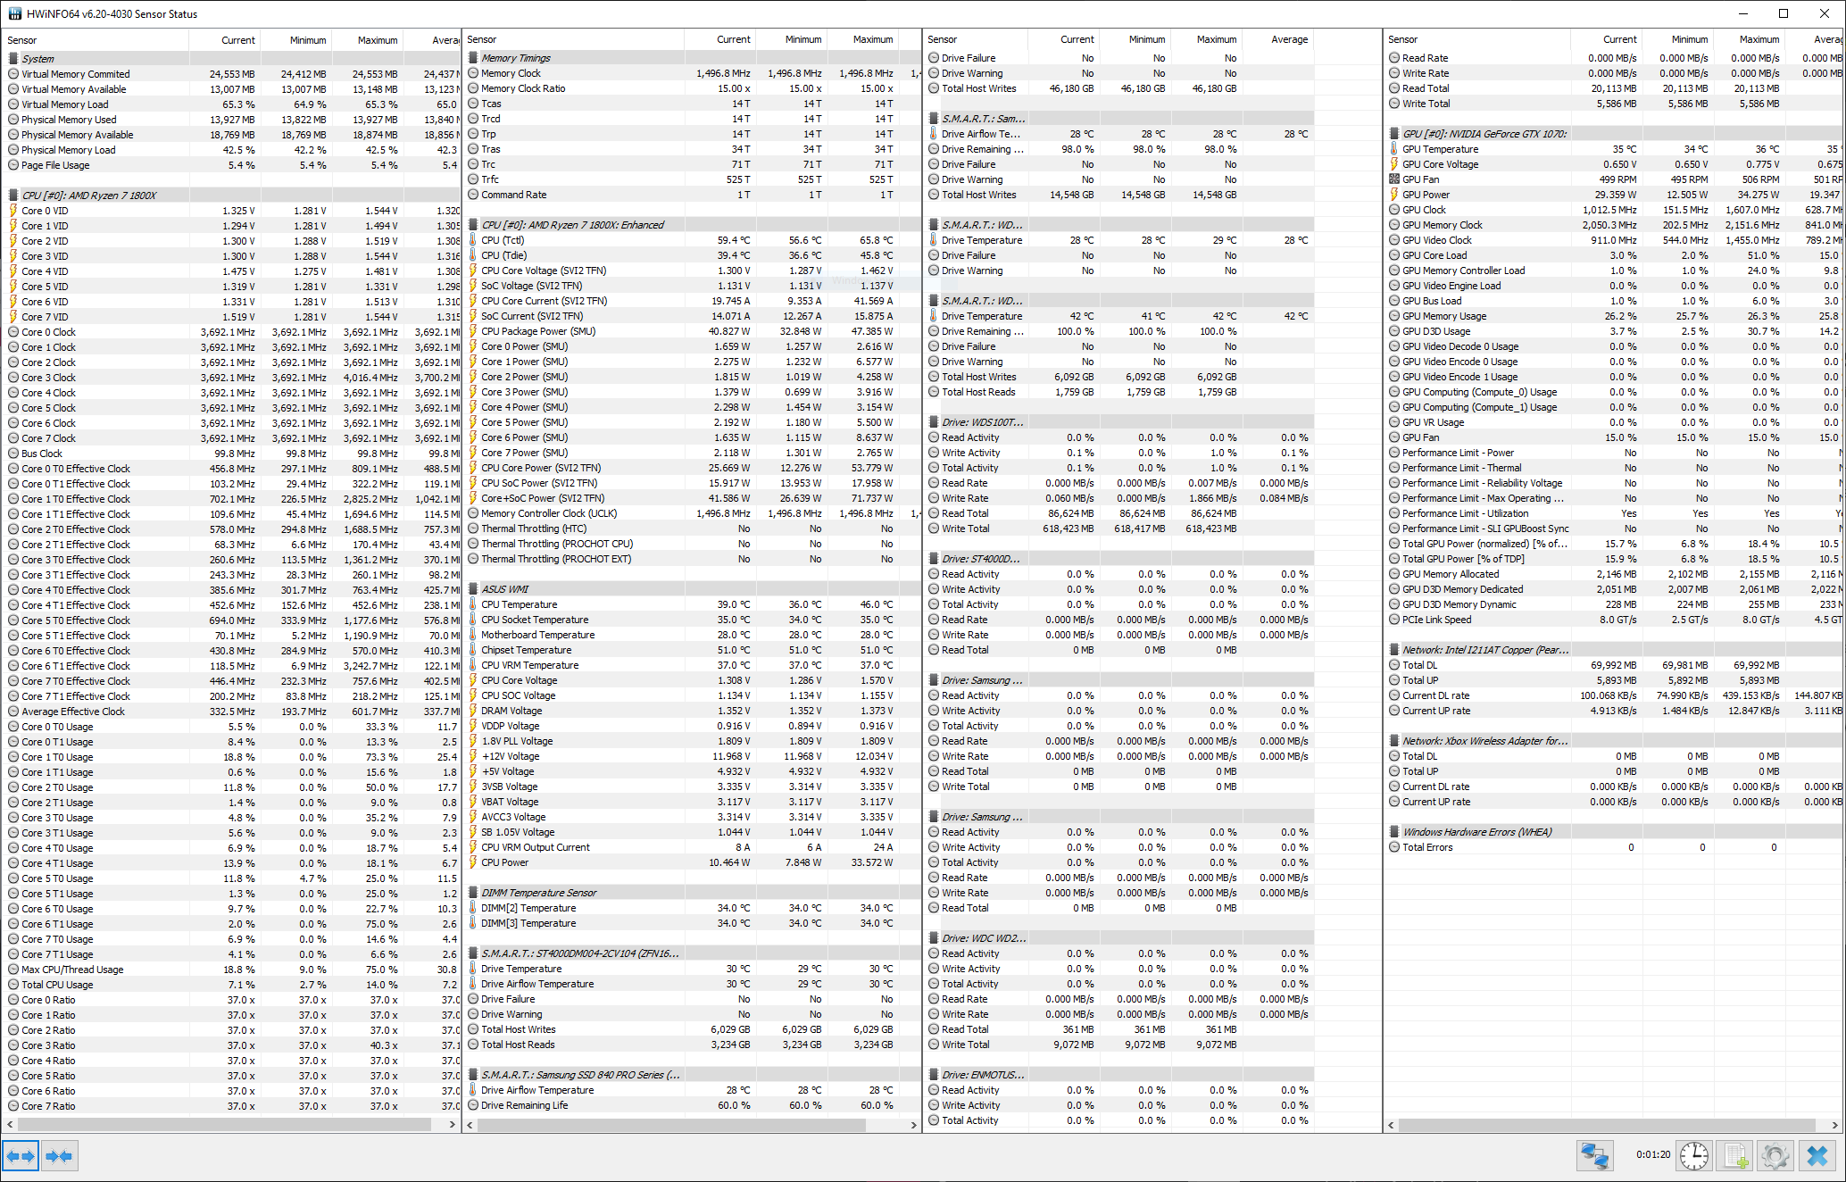
Task: Open sensor settings gear icon
Action: click(x=1775, y=1156)
